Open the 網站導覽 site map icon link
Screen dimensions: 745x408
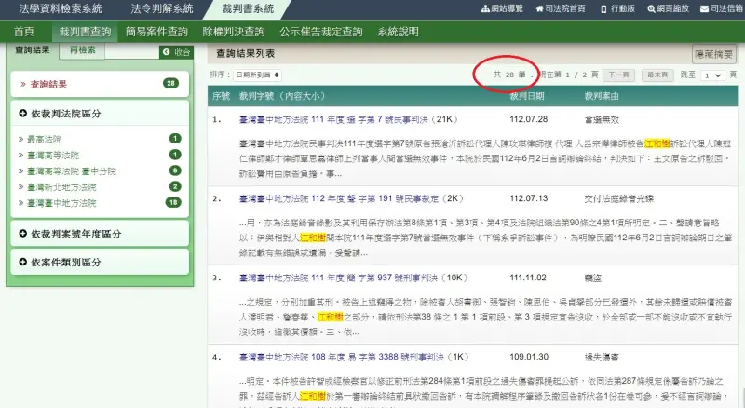[502, 8]
